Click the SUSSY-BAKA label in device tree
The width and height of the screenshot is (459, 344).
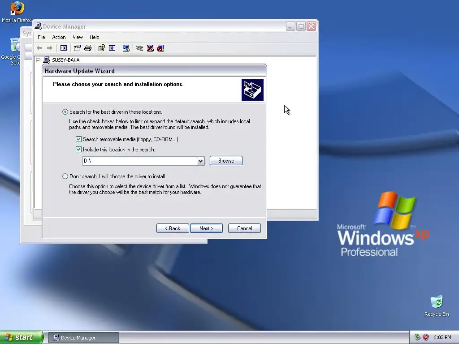click(x=65, y=60)
